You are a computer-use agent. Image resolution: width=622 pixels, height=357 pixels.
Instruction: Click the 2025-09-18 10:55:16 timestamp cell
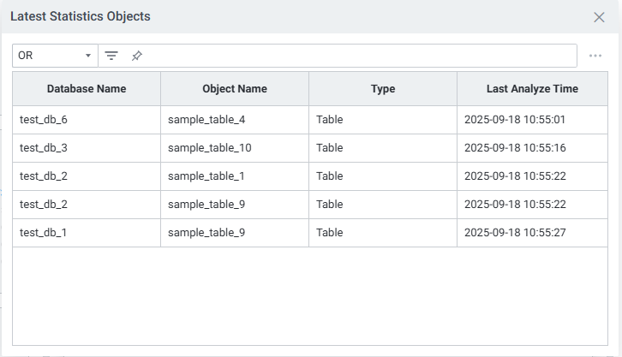click(515, 148)
